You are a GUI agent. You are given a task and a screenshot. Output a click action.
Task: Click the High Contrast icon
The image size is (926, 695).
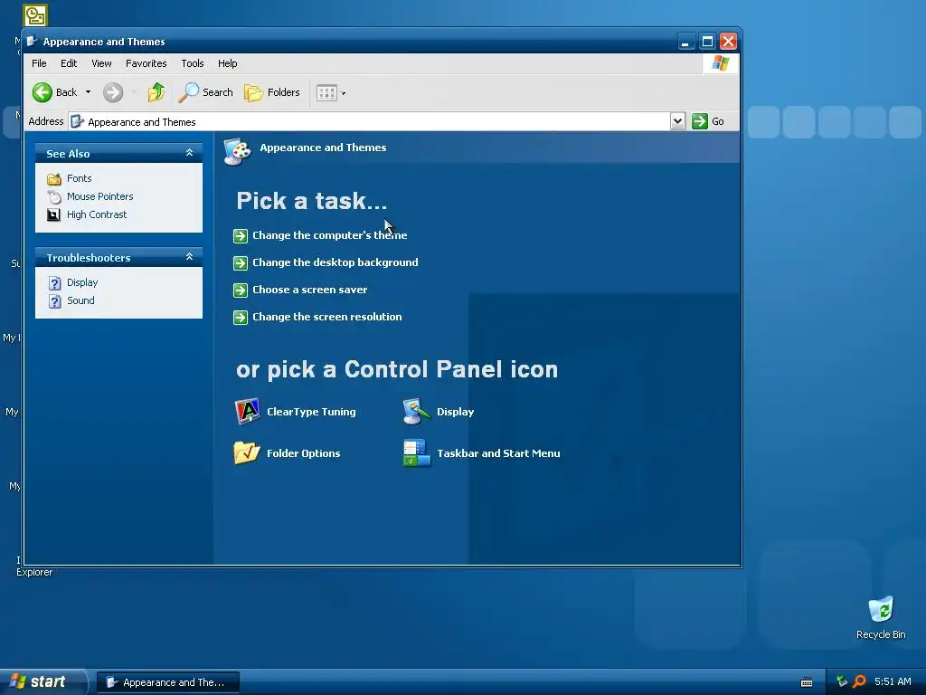tap(53, 214)
